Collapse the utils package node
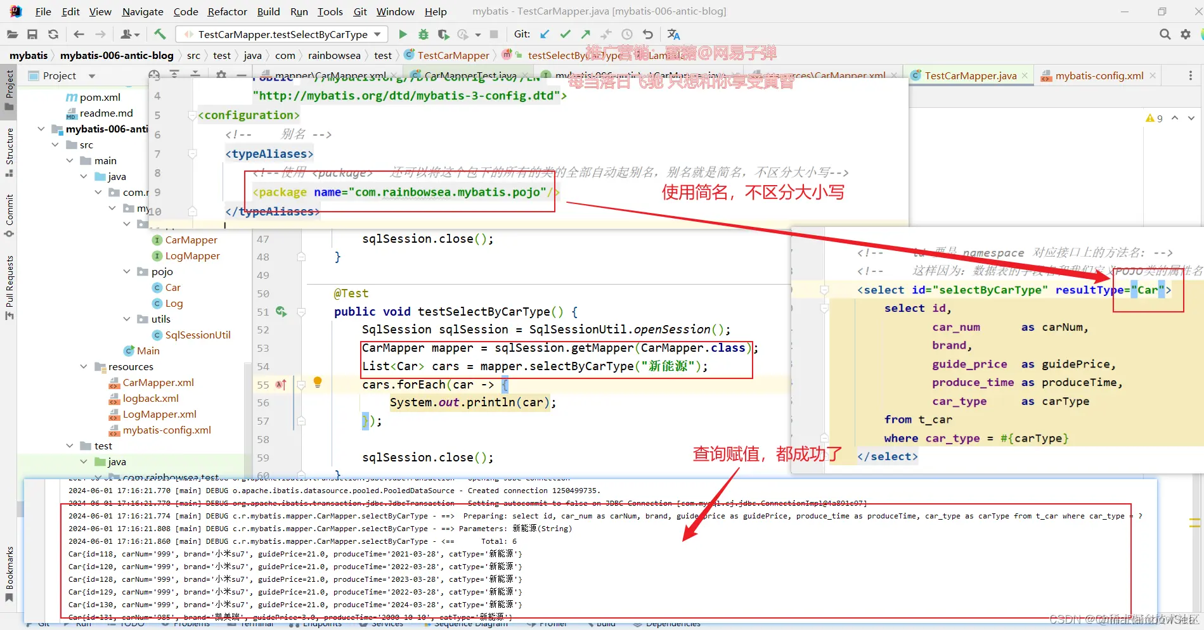 127,319
